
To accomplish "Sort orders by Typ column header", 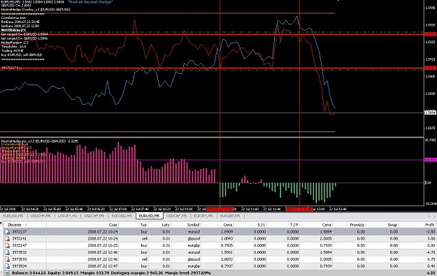I will click(x=143, y=225).
